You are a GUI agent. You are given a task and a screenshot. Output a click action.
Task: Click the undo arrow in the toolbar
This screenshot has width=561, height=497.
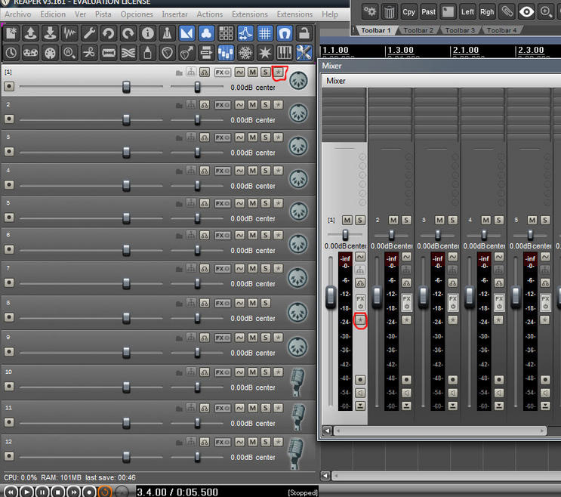pos(109,32)
